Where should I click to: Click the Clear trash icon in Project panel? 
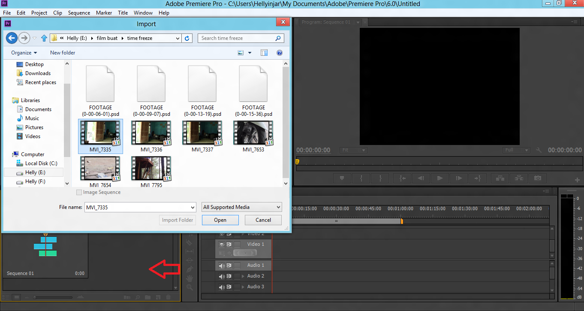point(168,297)
